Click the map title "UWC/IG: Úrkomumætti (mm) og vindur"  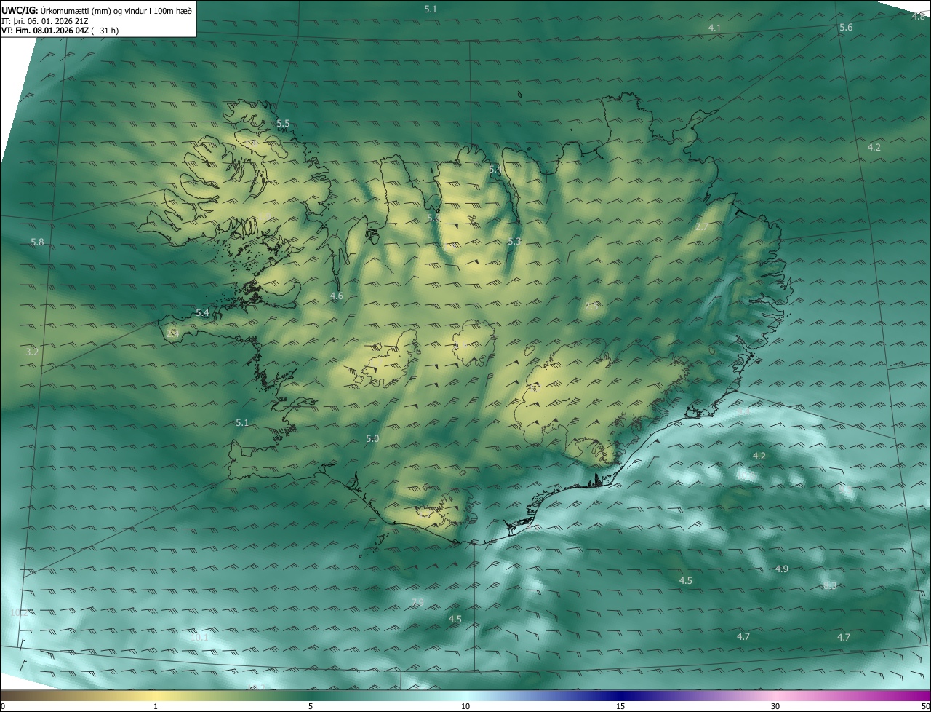click(x=97, y=10)
